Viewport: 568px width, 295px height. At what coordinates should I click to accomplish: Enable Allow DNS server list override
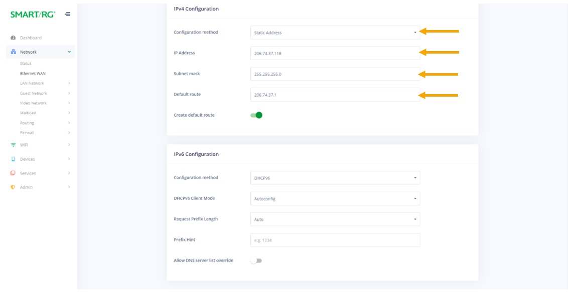click(256, 260)
